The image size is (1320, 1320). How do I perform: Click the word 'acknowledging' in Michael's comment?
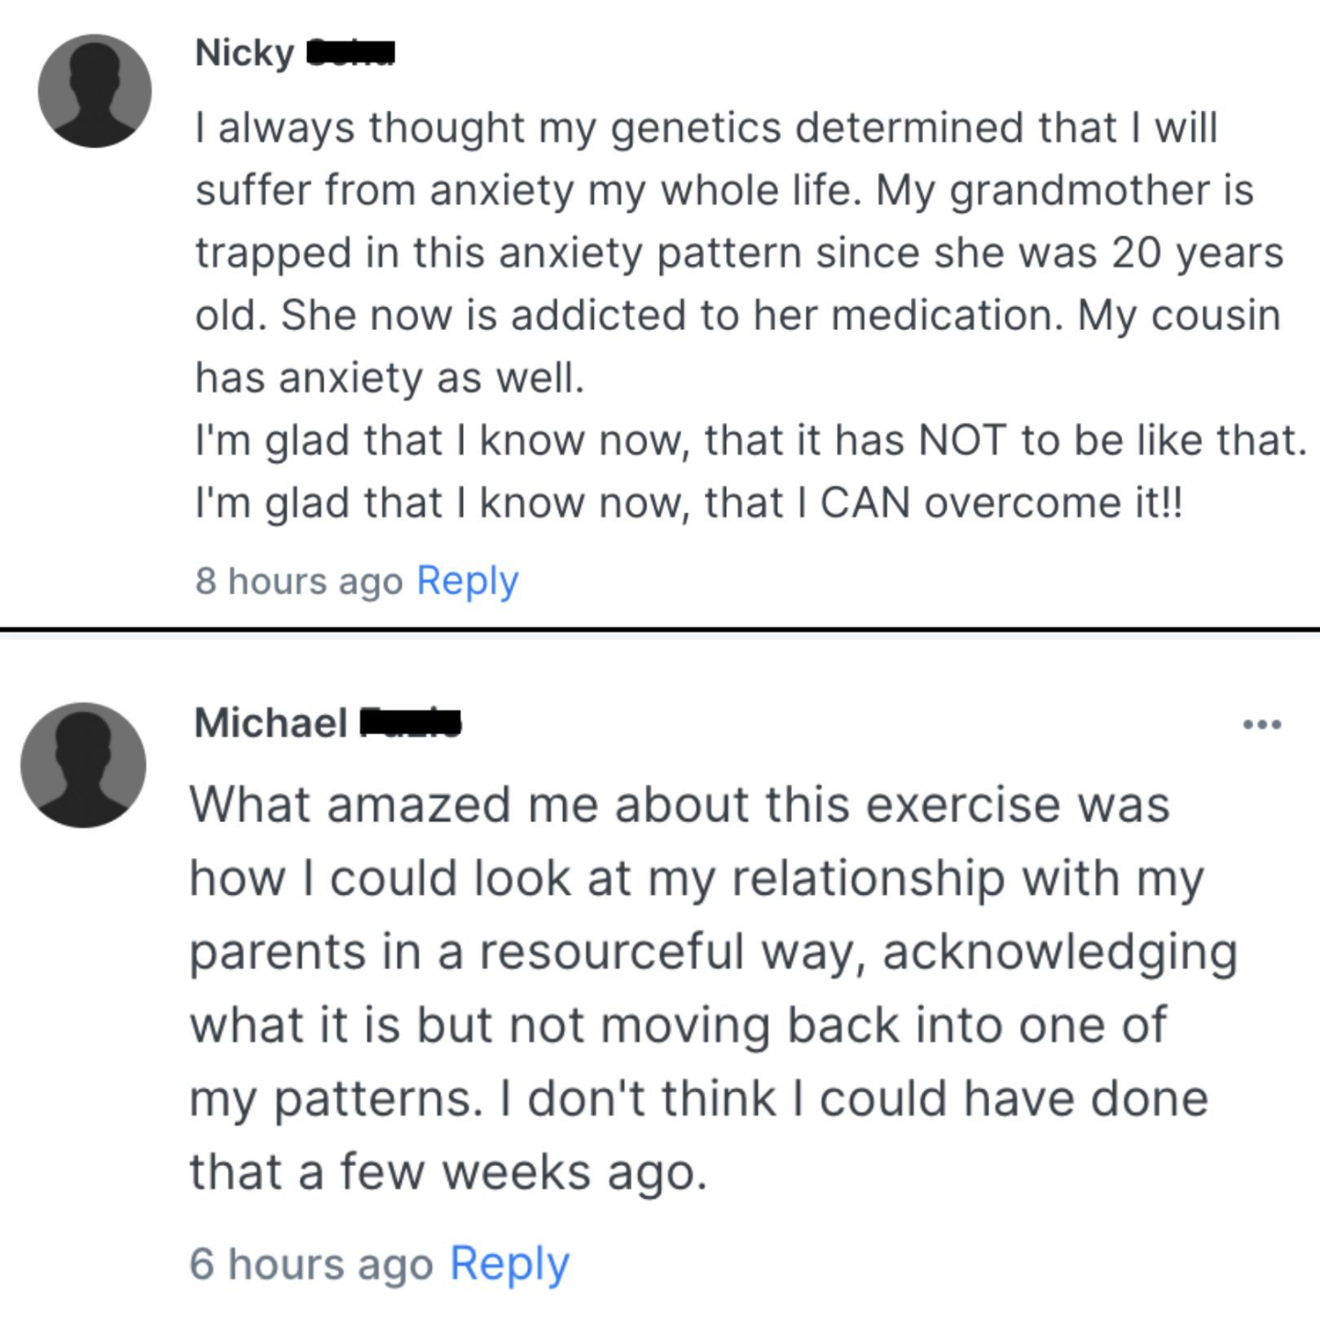pyautogui.click(x=1060, y=951)
